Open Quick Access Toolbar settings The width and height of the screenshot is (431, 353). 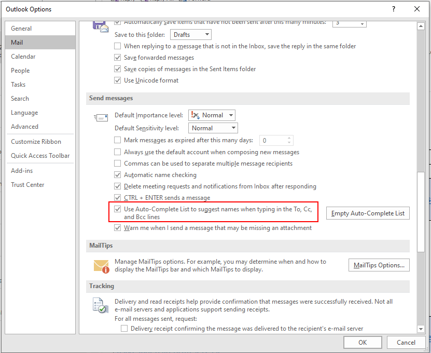pyautogui.click(x=40, y=156)
